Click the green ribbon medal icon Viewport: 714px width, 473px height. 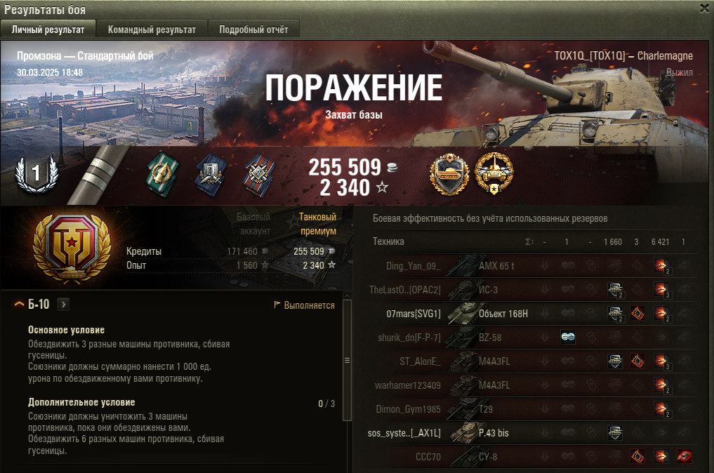point(163,174)
